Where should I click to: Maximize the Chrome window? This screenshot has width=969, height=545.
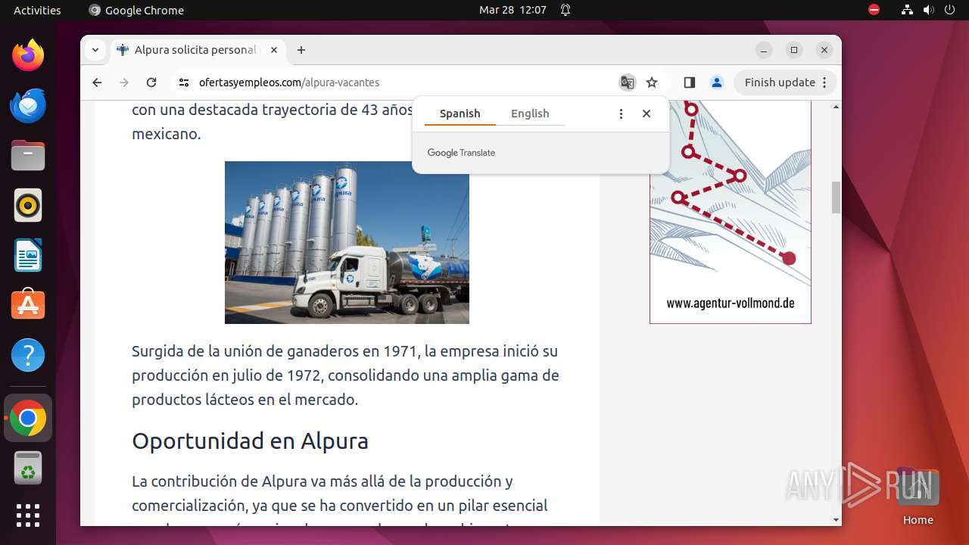pos(794,50)
